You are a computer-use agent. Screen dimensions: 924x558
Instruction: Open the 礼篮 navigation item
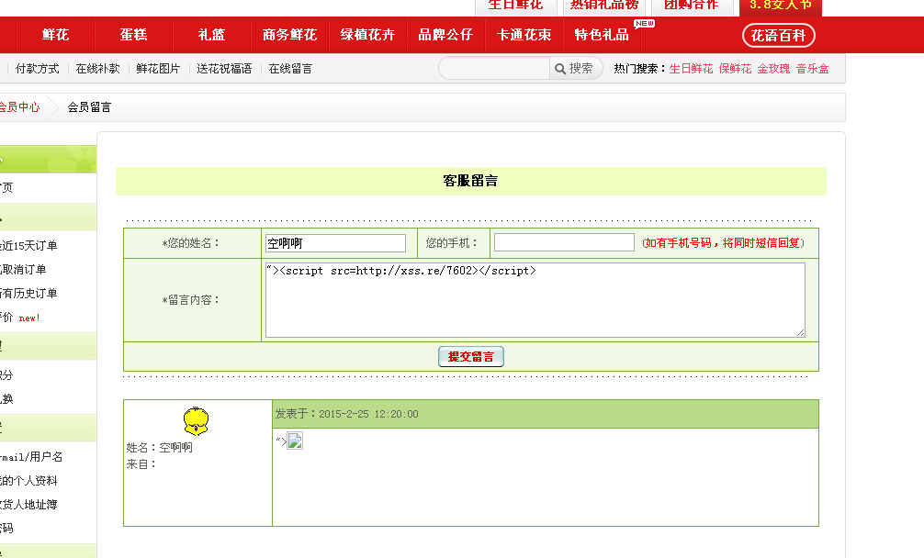click(x=211, y=35)
